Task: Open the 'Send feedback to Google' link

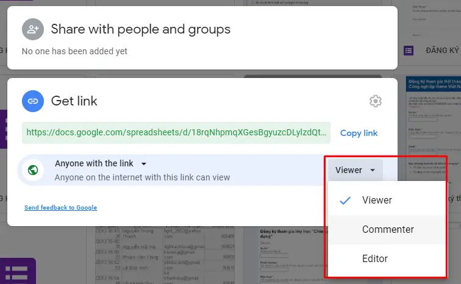Action: tap(60, 208)
